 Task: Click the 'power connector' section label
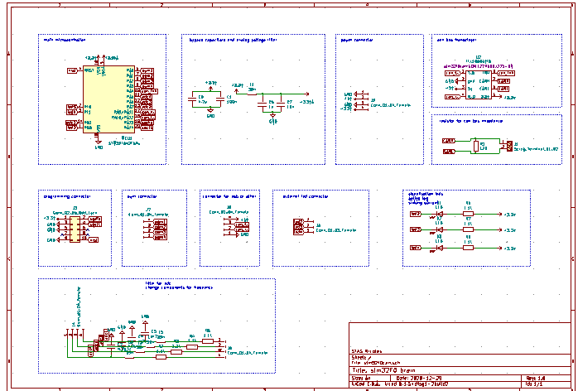point(357,40)
